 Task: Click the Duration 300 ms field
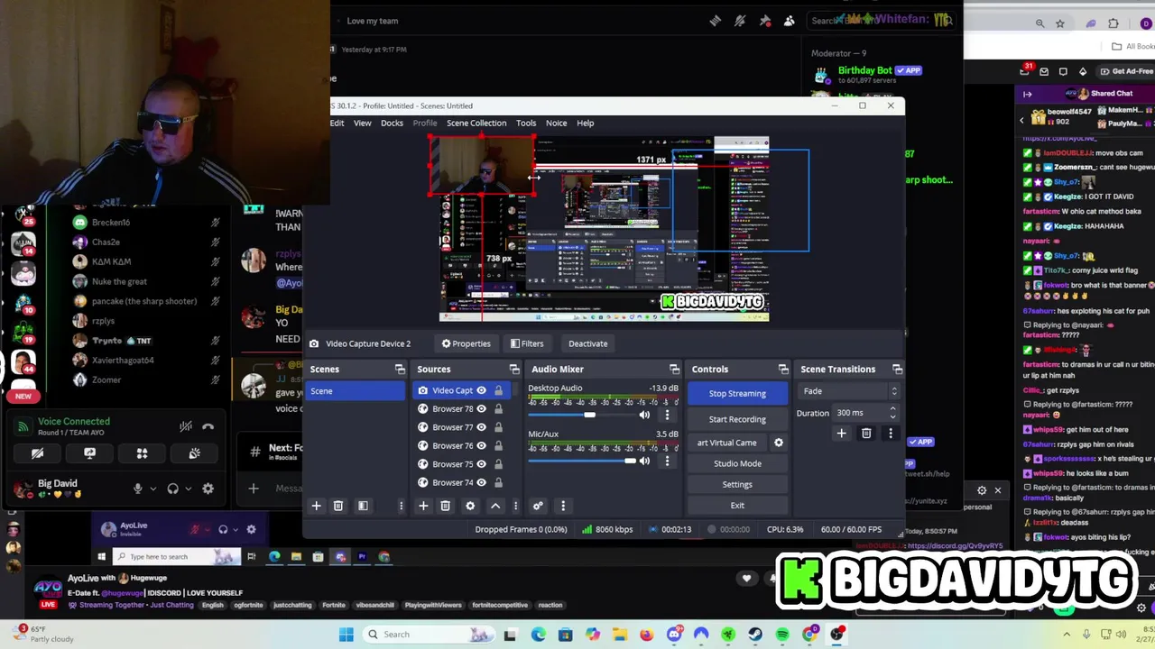point(859,413)
